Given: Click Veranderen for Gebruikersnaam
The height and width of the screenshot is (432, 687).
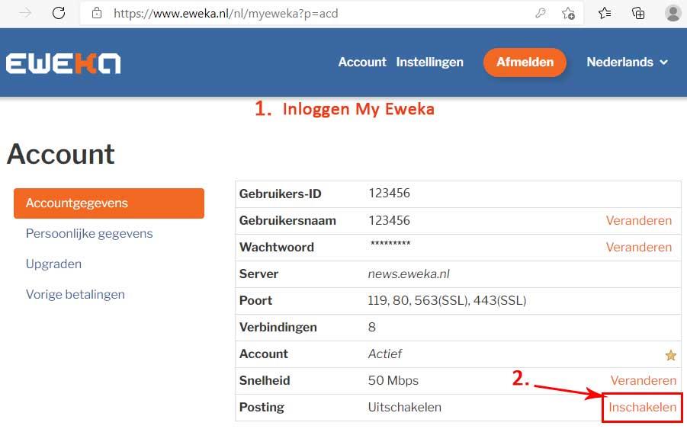Looking at the screenshot, I should (x=639, y=220).
